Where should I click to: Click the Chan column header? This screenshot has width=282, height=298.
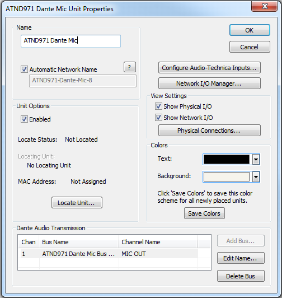29,242
